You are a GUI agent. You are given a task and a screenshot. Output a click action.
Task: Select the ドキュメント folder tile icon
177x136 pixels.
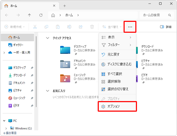[x=65, y=64]
